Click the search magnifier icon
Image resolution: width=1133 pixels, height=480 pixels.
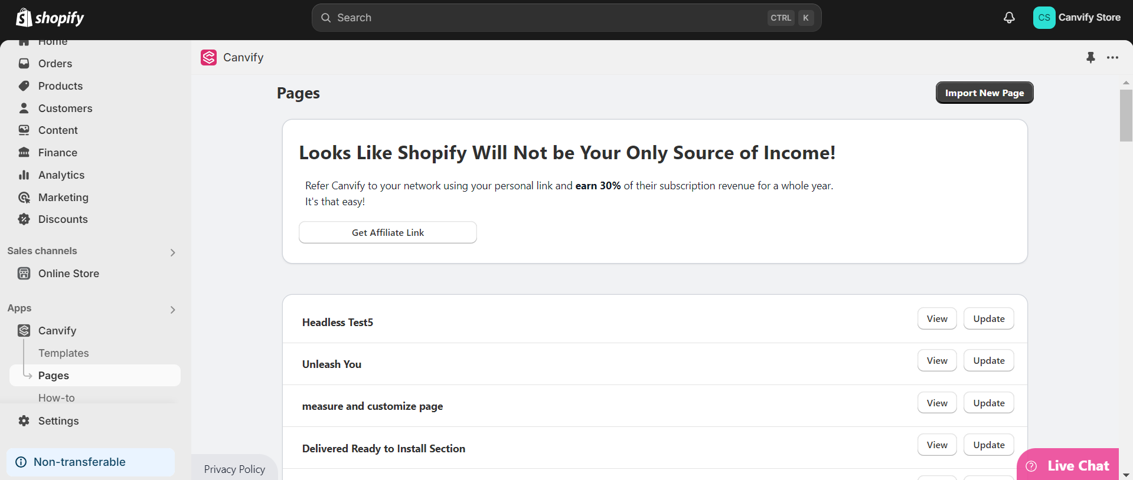coord(326,18)
